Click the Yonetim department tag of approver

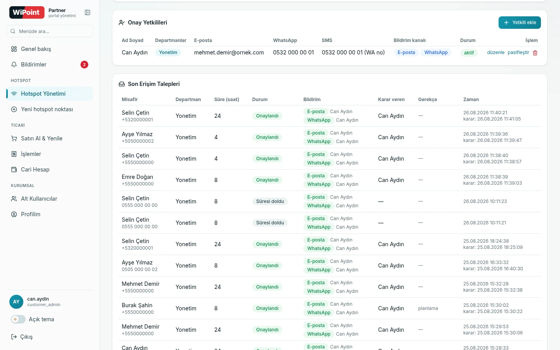(x=168, y=52)
